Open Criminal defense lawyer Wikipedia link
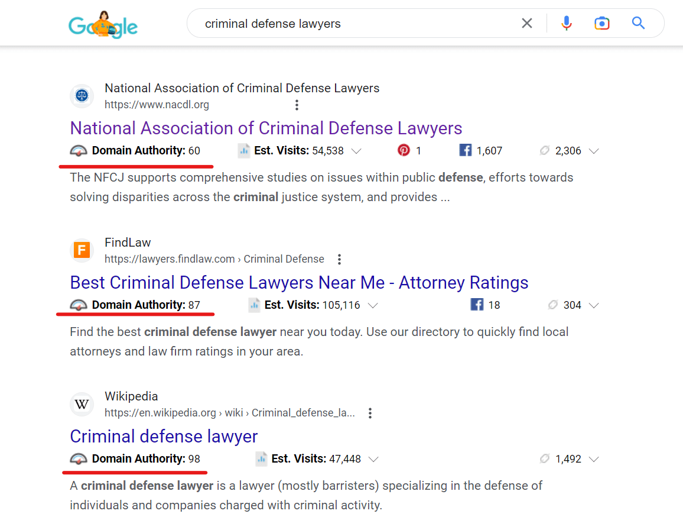Viewport: 683px width, 517px height. 164,437
